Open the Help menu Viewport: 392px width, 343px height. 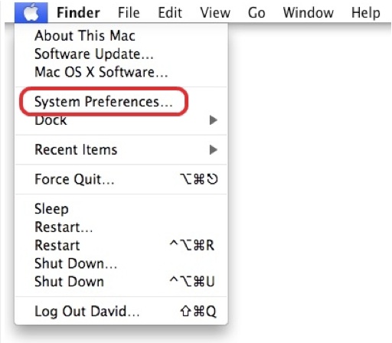366,12
